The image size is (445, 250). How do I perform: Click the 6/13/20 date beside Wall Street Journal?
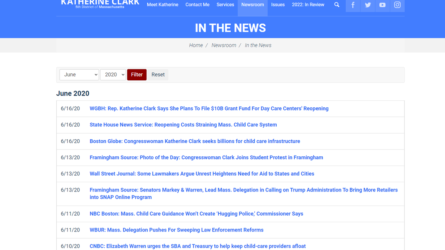[x=70, y=174]
